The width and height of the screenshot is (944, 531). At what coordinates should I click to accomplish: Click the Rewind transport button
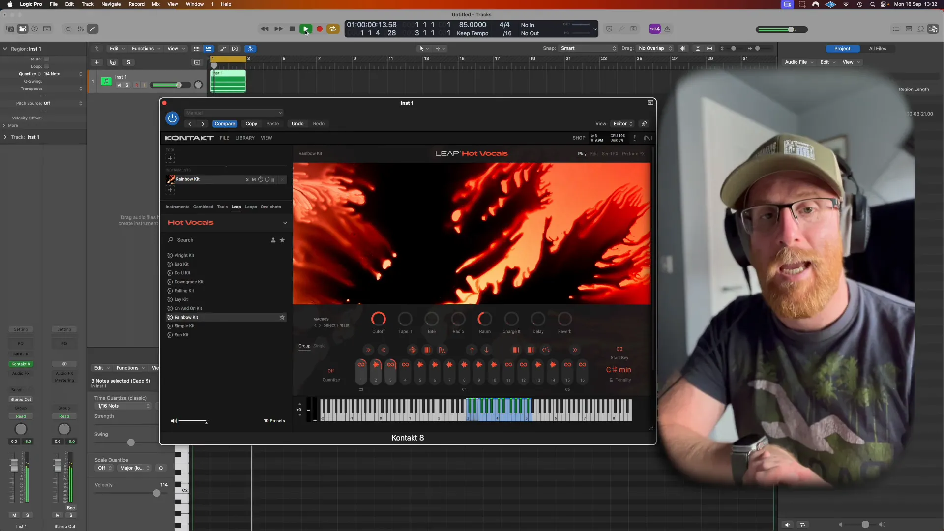coord(265,29)
